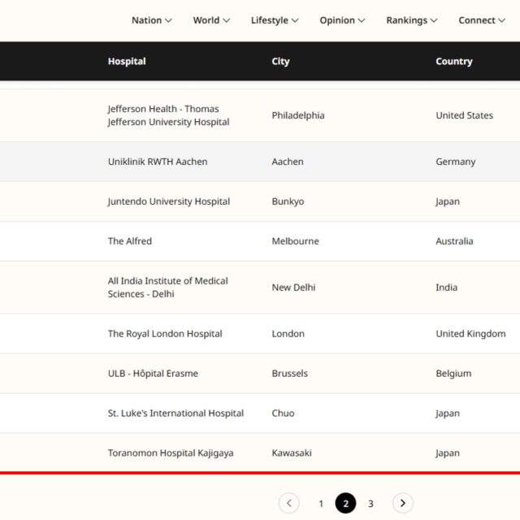The image size is (520, 520).
Task: Click the City column header
Action: tap(280, 62)
